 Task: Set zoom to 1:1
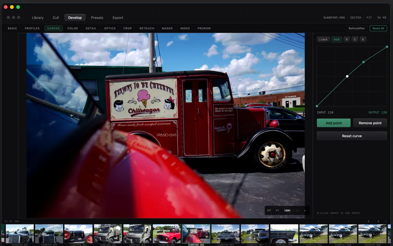[277, 211]
